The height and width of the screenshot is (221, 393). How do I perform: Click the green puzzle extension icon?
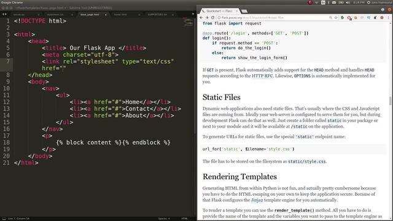(x=343, y=18)
